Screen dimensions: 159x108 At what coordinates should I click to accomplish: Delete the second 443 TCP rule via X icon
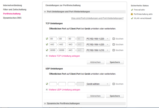point(113,44)
